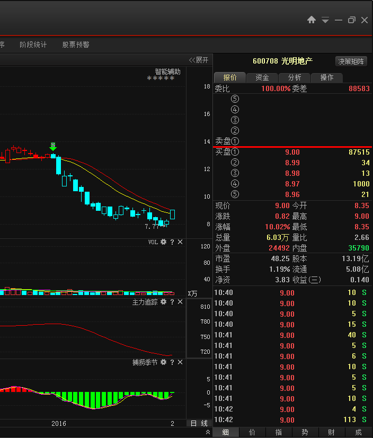
Task: Click stock title 600708 光明地产
Action: pos(282,61)
